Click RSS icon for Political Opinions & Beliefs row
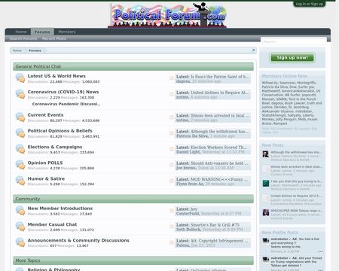Screen dimensions: 339x271 click(172, 133)
